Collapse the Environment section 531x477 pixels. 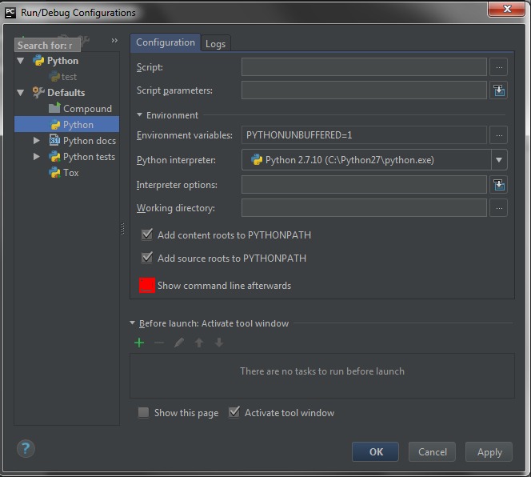click(139, 115)
